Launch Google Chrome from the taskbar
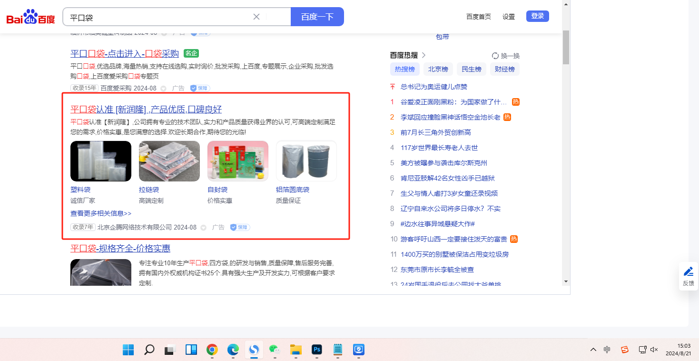The image size is (699, 361). tap(212, 350)
